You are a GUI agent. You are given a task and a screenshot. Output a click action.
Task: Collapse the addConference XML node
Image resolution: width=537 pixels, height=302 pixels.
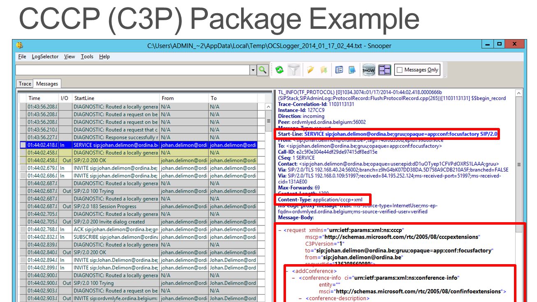point(287,271)
